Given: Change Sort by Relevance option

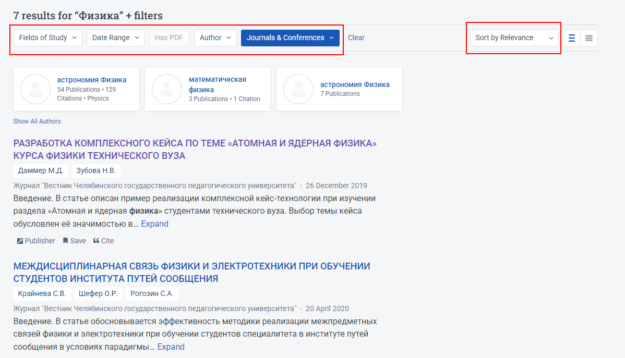Looking at the screenshot, I should point(513,38).
